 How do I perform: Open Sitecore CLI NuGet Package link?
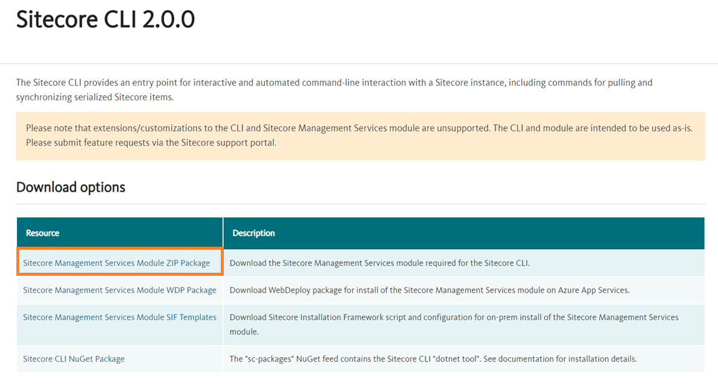[74, 359]
